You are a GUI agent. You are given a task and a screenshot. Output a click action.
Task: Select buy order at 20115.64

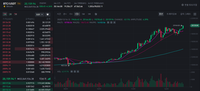pos(26,87)
